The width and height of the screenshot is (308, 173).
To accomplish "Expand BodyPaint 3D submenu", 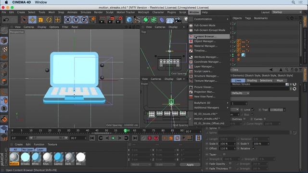I will pyautogui.click(x=209, y=103).
